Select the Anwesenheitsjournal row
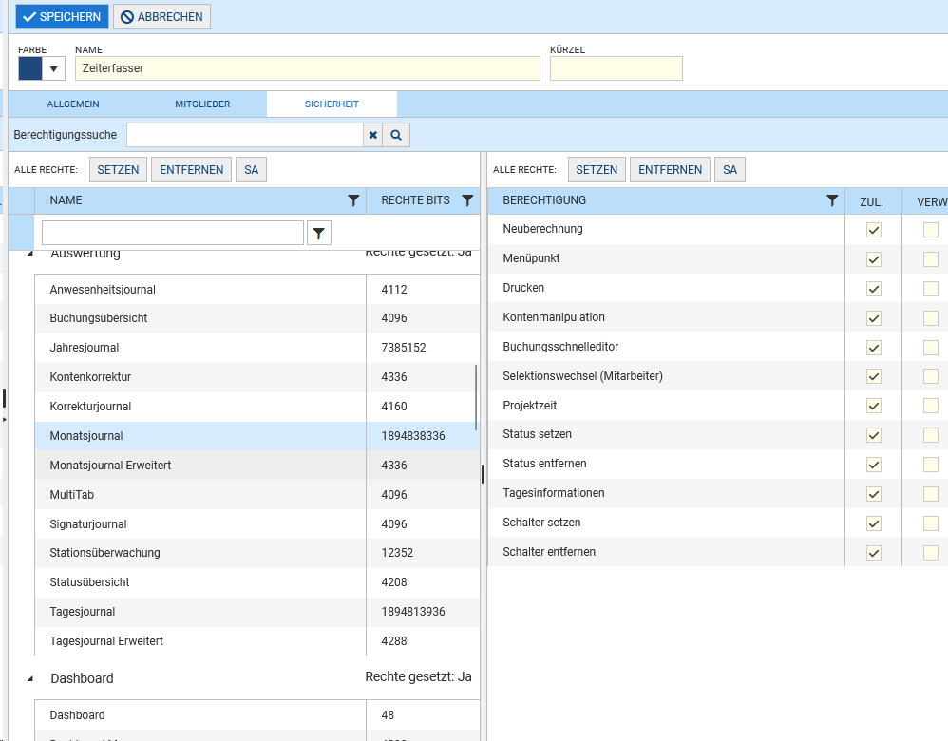Viewport: 948px width, 741px height. (257, 289)
